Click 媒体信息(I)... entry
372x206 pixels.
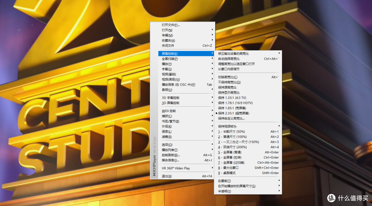point(186,160)
